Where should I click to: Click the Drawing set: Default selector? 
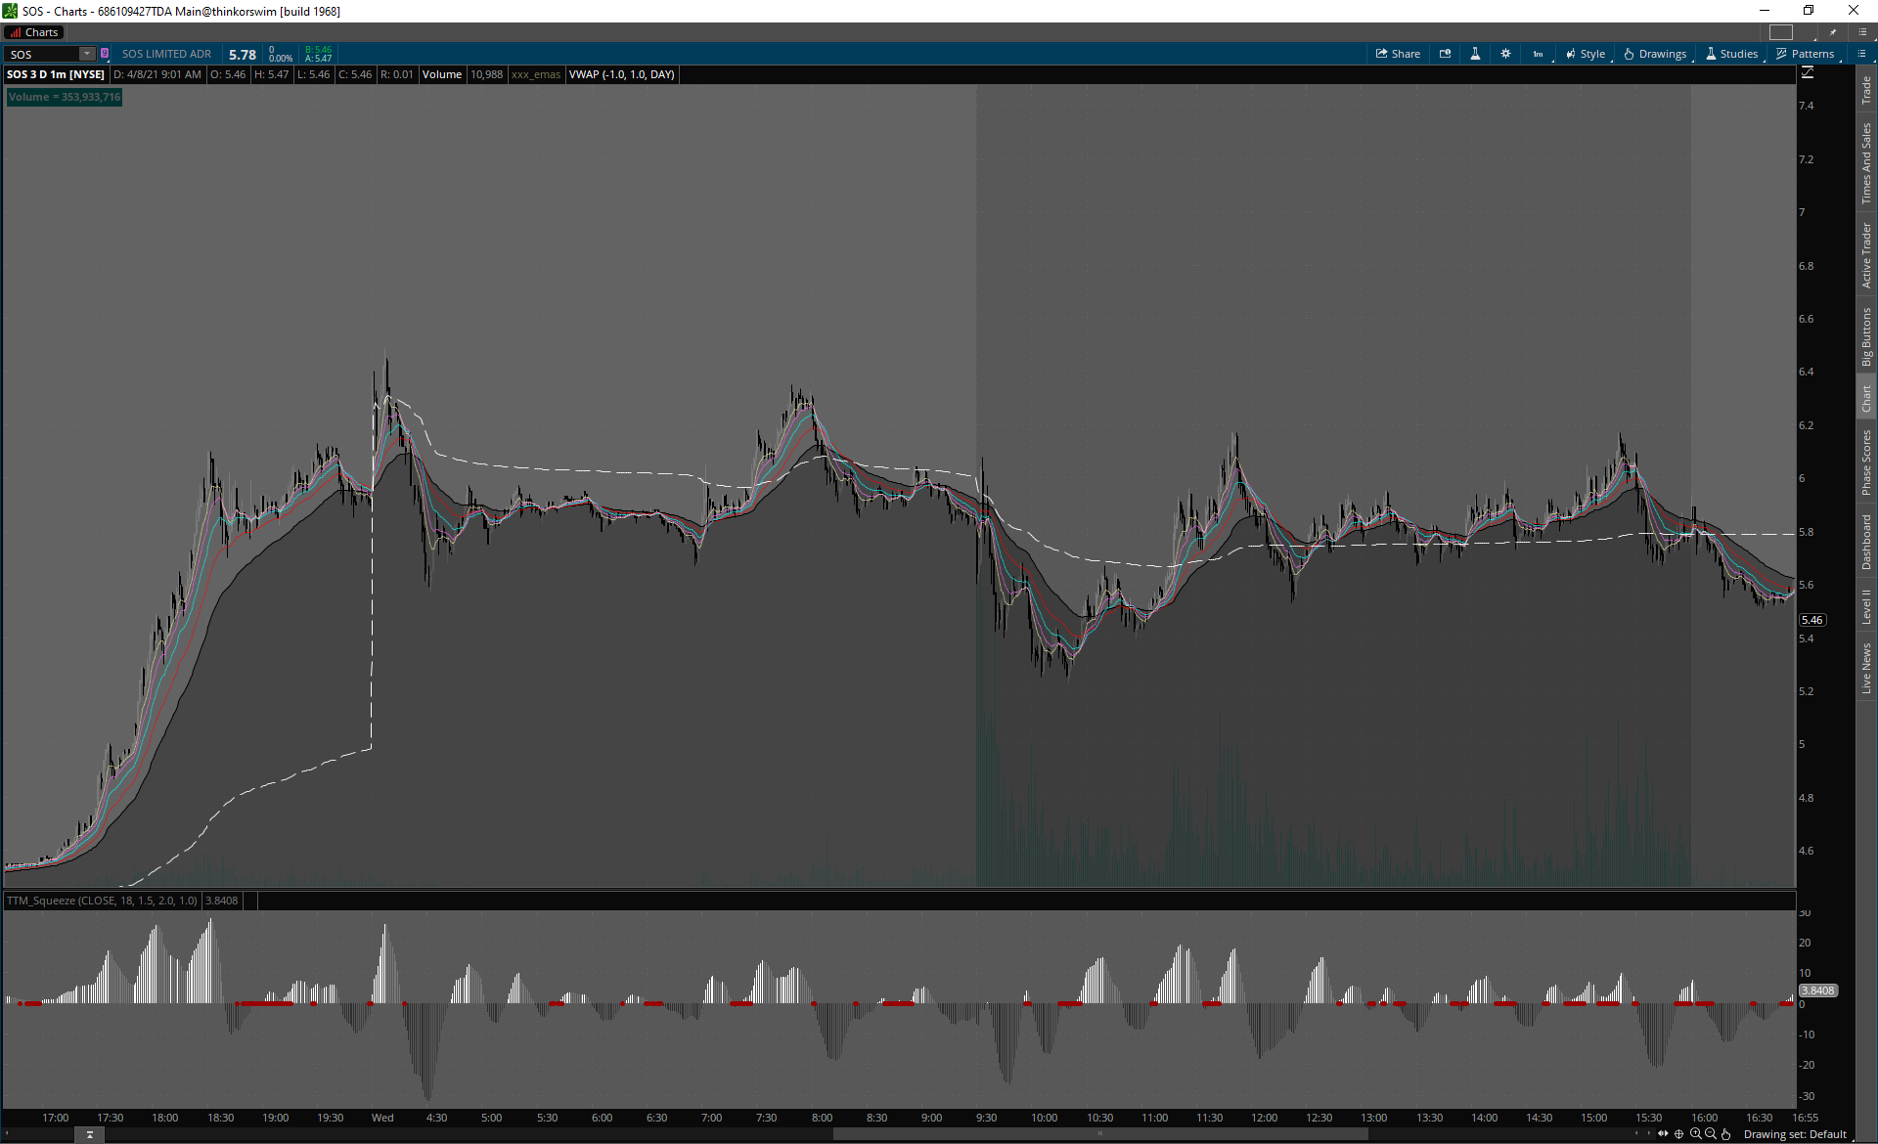(x=1794, y=1134)
